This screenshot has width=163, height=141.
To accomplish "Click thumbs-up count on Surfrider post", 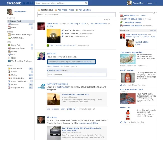I will click(70, 109).
